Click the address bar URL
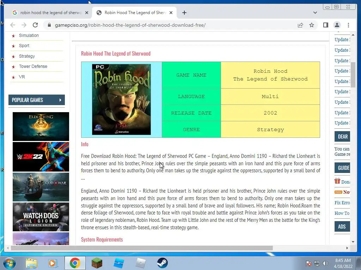Image resolution: width=361 pixels, height=270 pixels. click(130, 25)
